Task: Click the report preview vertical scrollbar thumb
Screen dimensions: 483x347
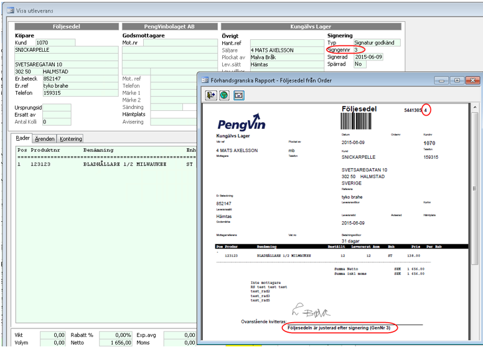Action: point(475,188)
